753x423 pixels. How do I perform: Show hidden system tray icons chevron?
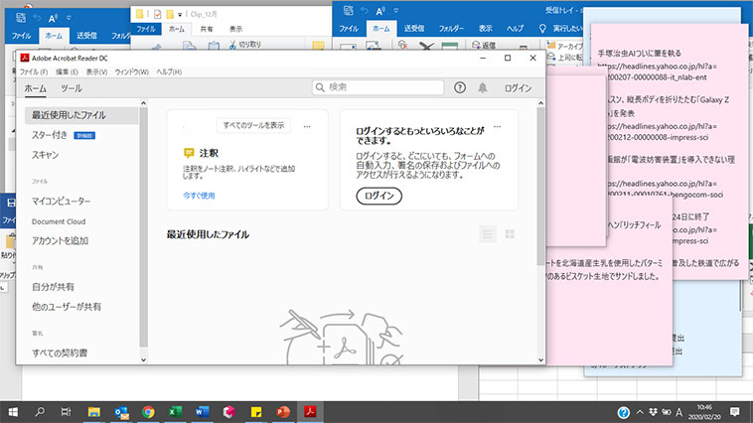tap(640, 412)
